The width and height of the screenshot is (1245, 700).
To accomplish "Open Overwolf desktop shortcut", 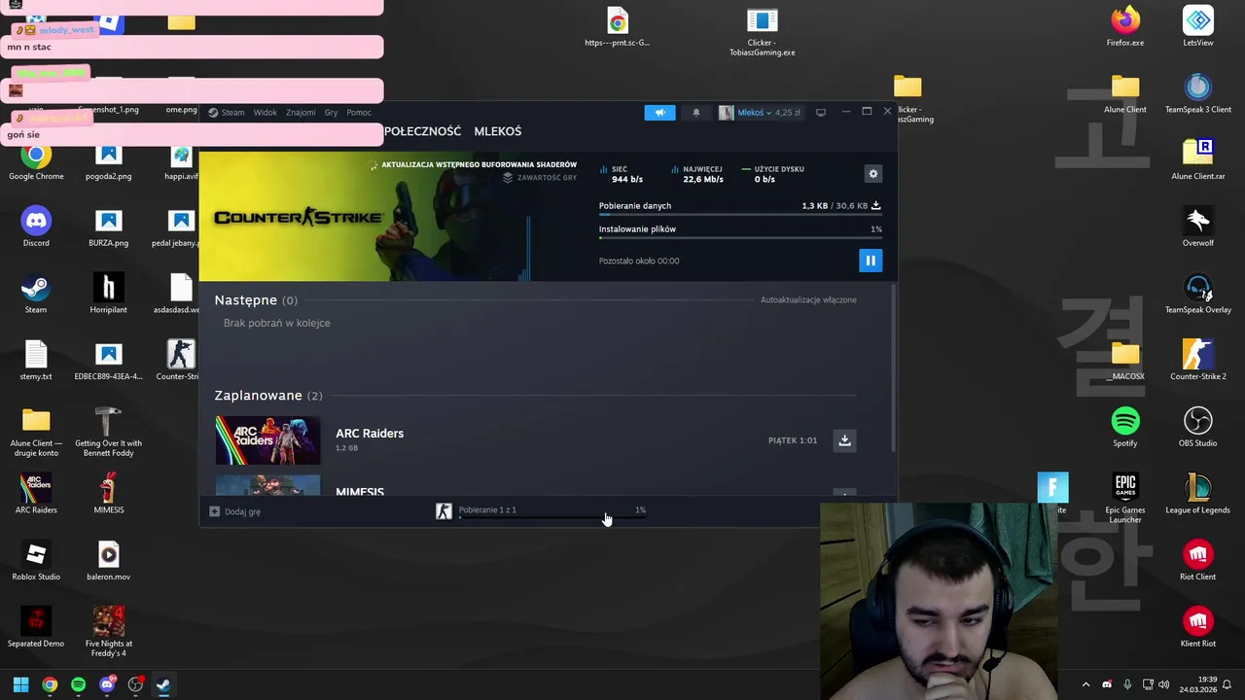I will pyautogui.click(x=1198, y=227).
